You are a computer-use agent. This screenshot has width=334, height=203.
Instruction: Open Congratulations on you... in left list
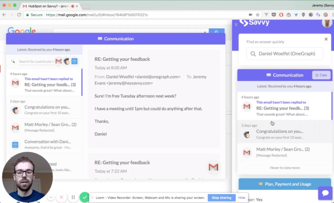pyautogui.click(x=44, y=107)
